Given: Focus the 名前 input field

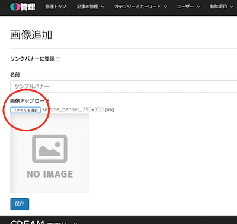Looking at the screenshot, I should [x=124, y=86].
